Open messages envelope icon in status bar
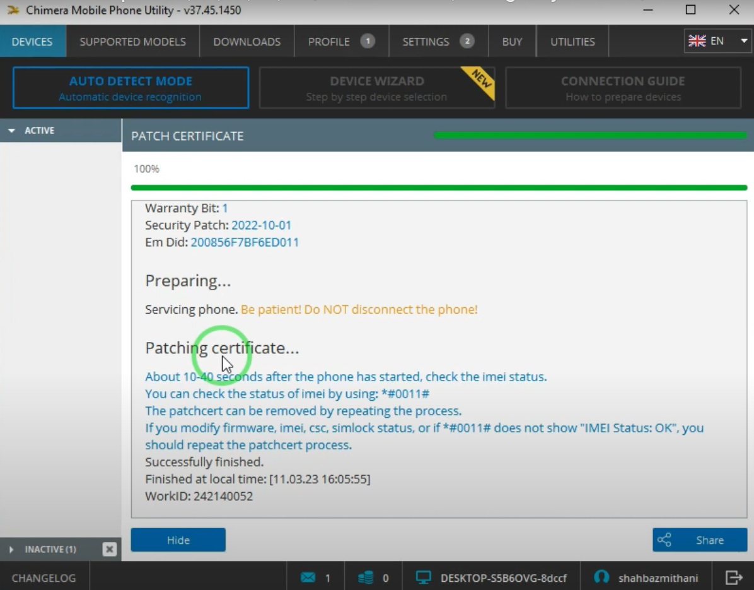754x590 pixels. [308, 577]
